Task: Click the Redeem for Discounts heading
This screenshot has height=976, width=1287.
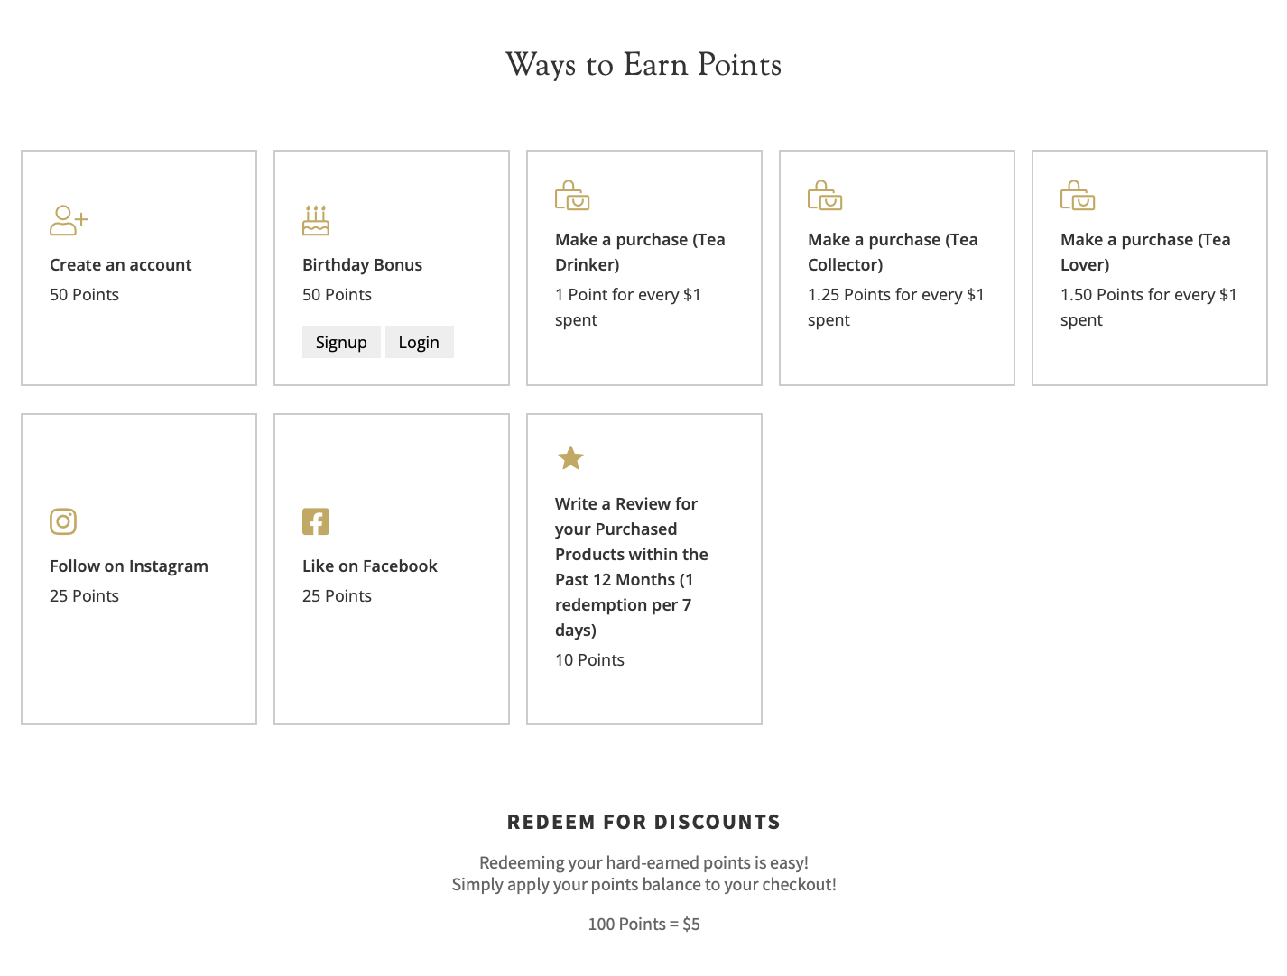Action: coord(643,823)
